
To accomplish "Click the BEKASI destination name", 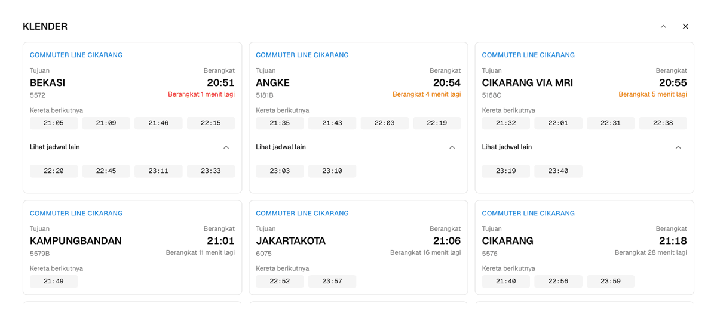I will [x=47, y=83].
